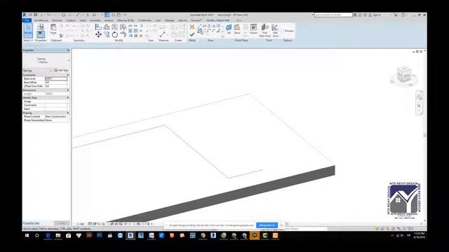Open the Select panel dropdown
Image resolution: width=449 pixels, height=252 pixels.
[28, 41]
